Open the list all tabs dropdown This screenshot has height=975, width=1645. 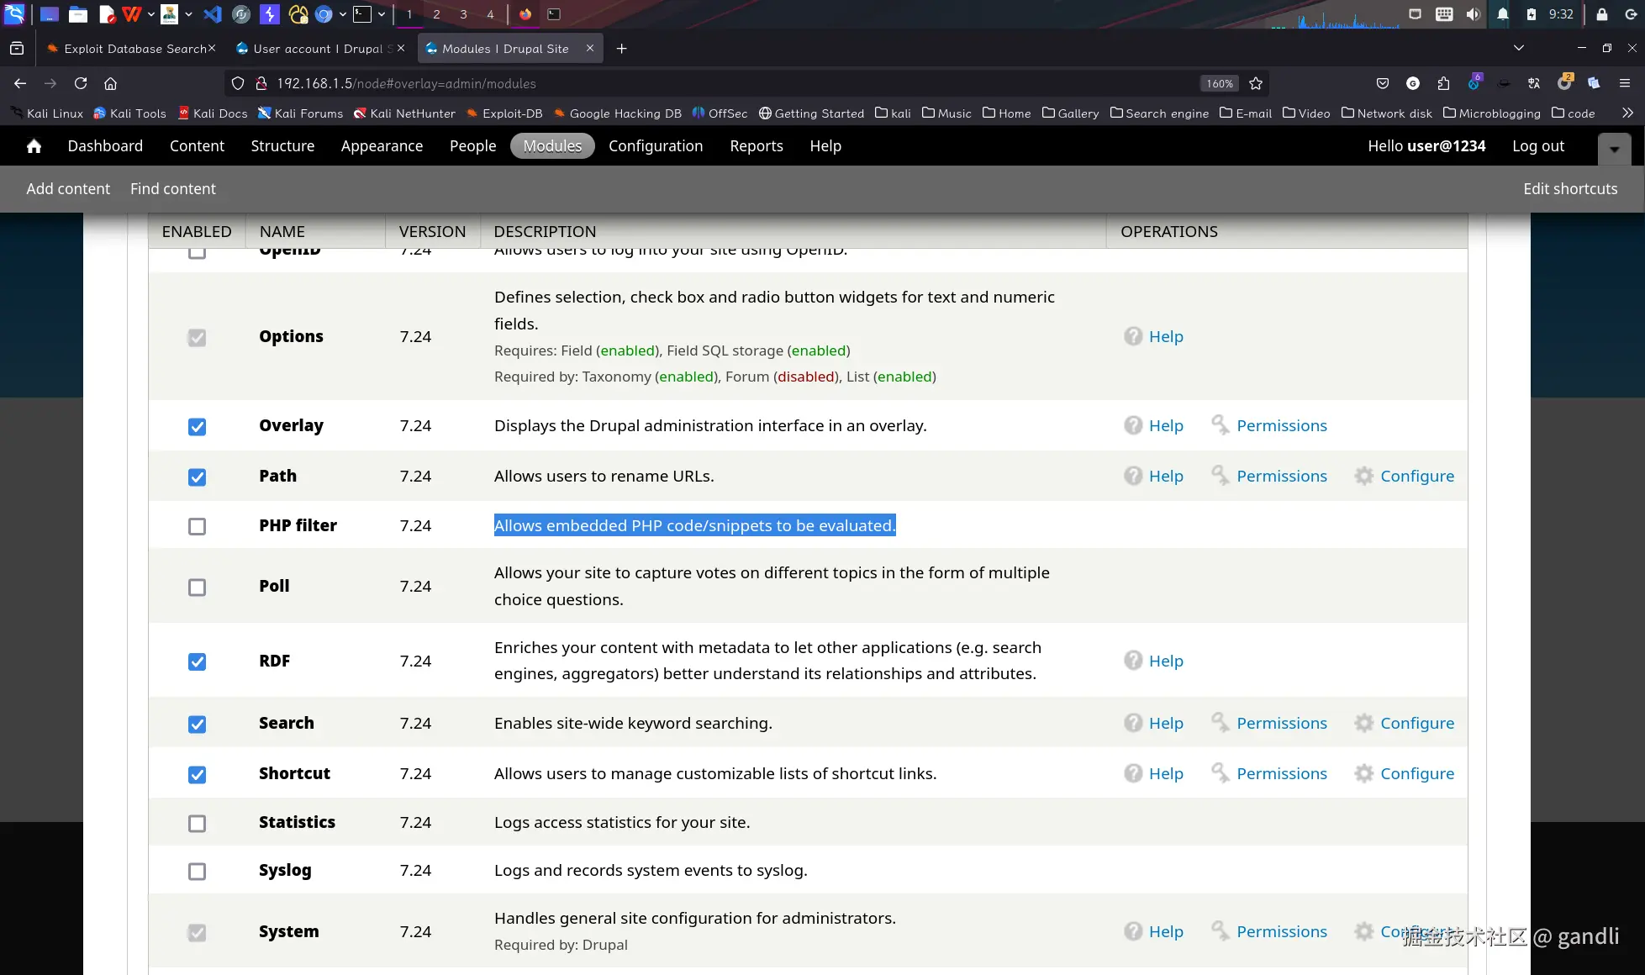[x=1518, y=48]
